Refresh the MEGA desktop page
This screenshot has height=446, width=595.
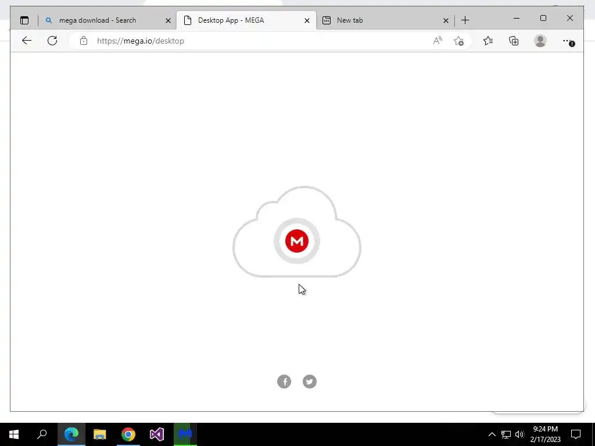point(52,41)
